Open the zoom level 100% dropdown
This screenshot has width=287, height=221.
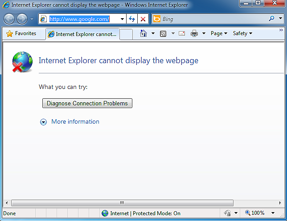coord(273,213)
